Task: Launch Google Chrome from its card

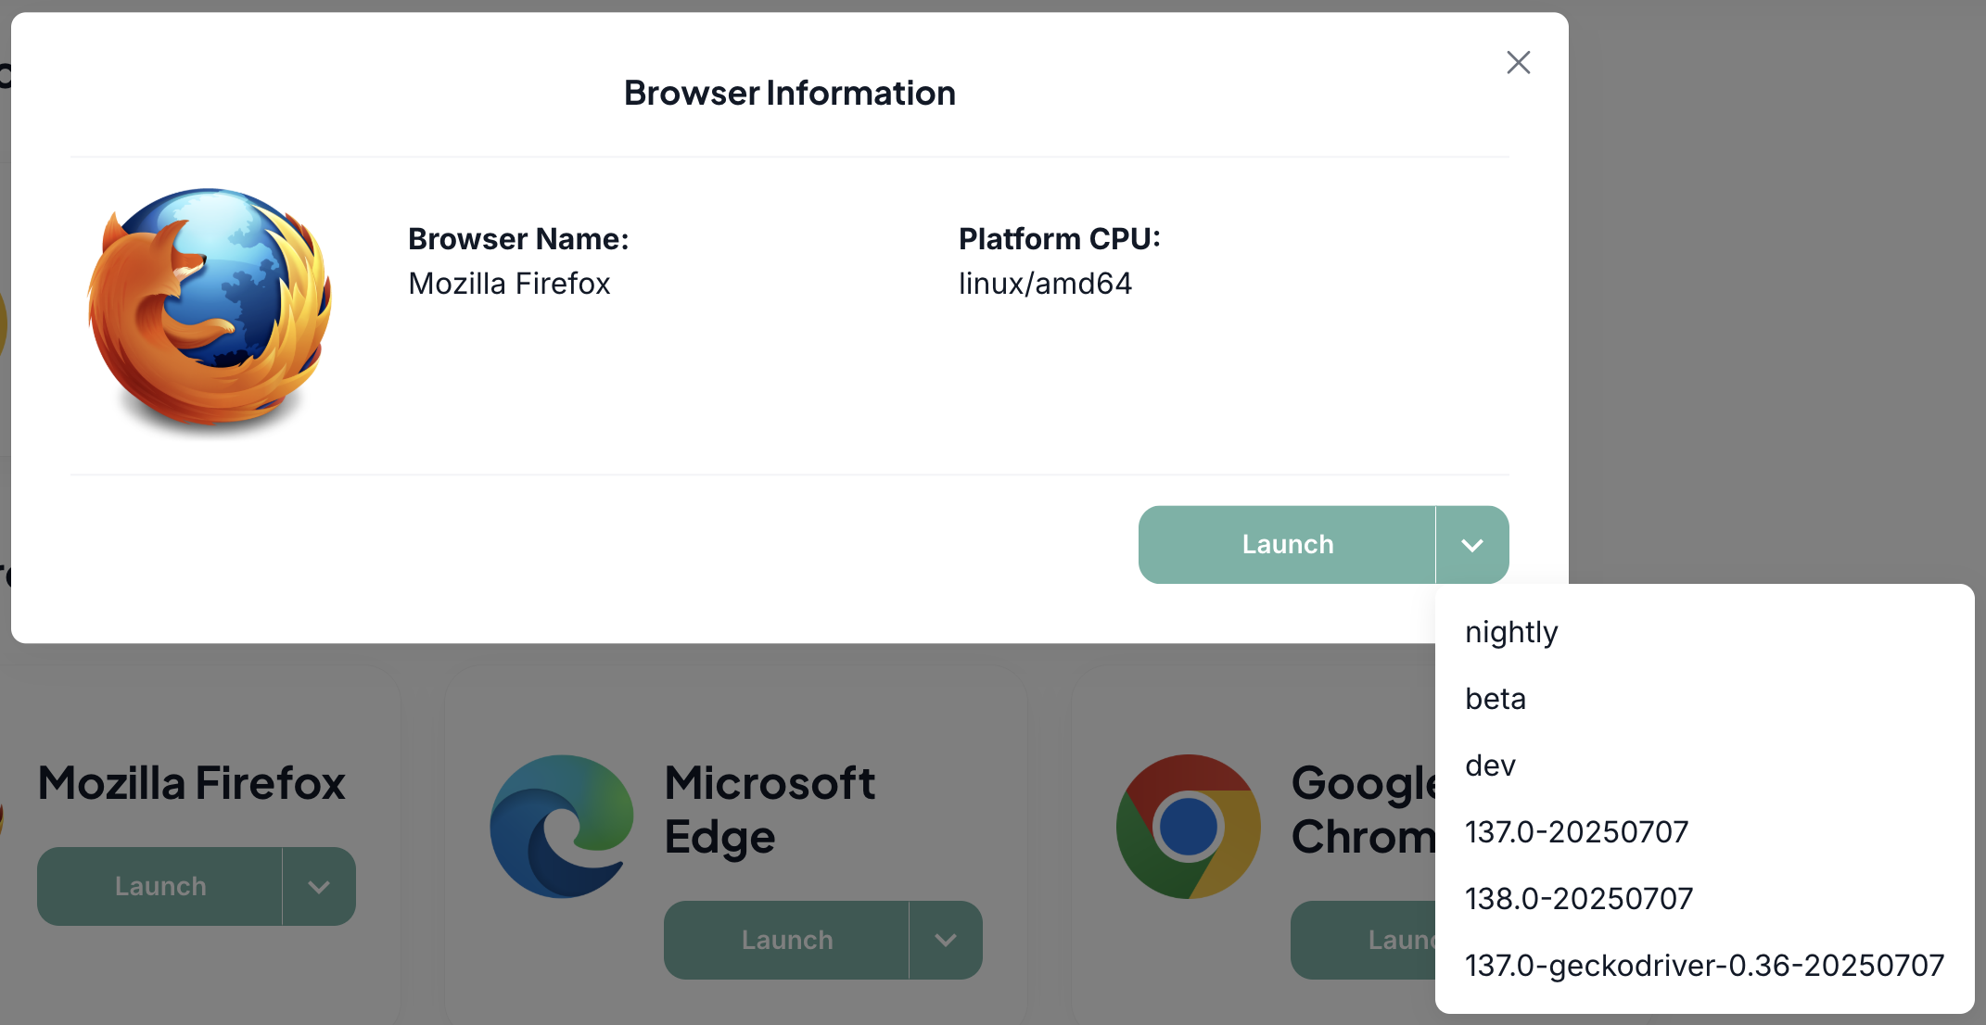Action: click(1363, 940)
